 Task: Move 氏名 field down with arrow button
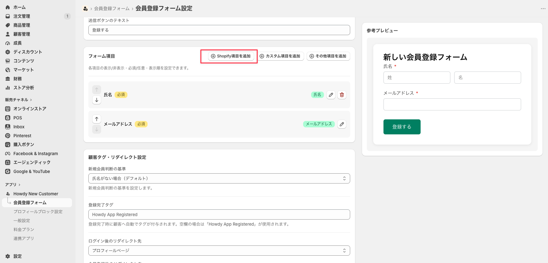[x=97, y=100]
